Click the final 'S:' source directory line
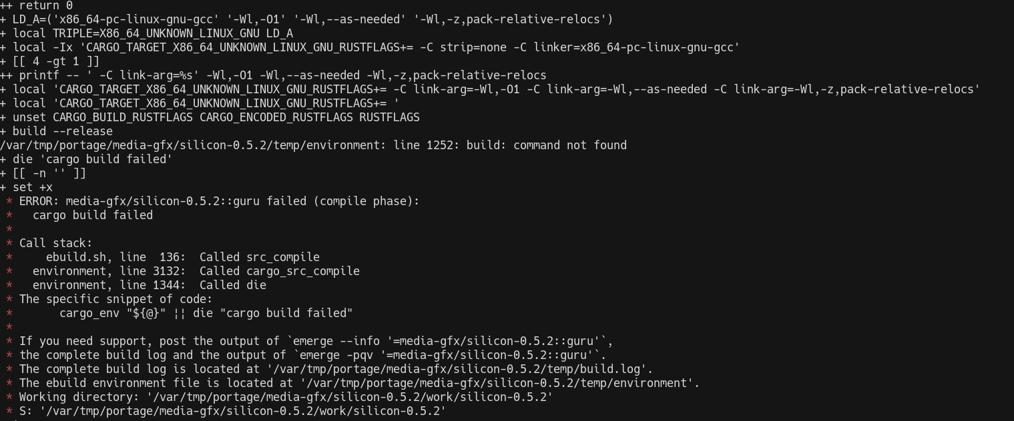 (x=232, y=411)
